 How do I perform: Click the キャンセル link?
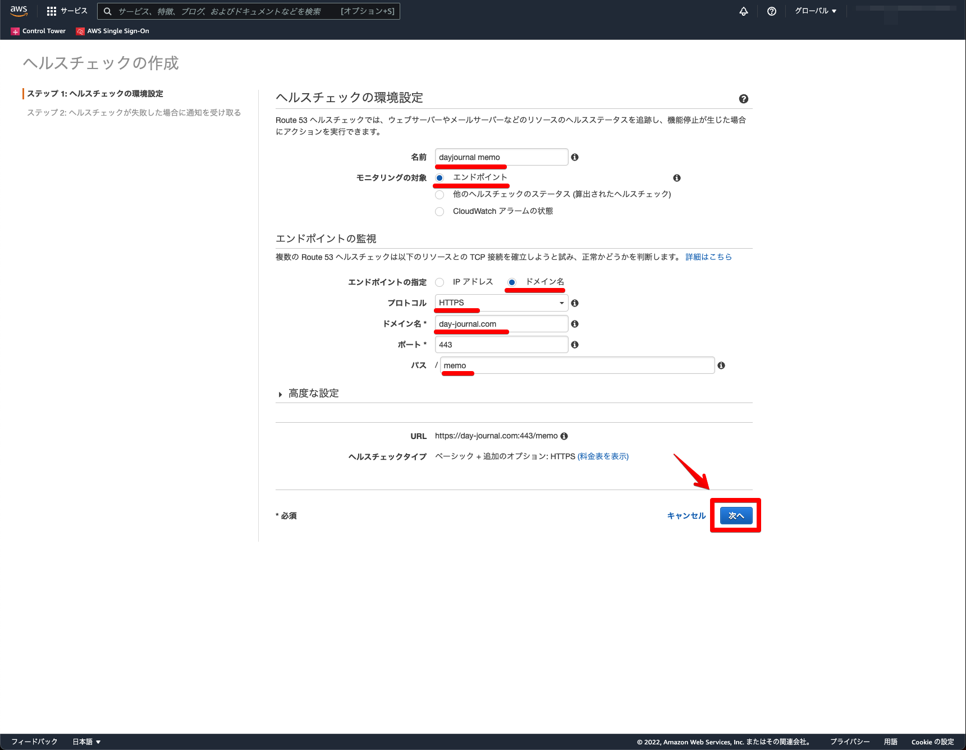pyautogui.click(x=686, y=516)
